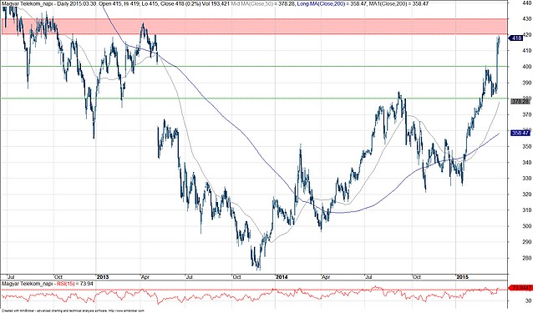Image resolution: width=533 pixels, height=313 pixels.
Task: Click the 410 price axis label
Action: pos(526,51)
